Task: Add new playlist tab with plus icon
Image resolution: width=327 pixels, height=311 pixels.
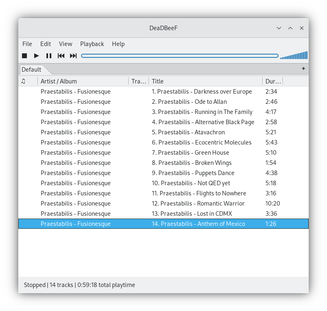Action: point(303,69)
